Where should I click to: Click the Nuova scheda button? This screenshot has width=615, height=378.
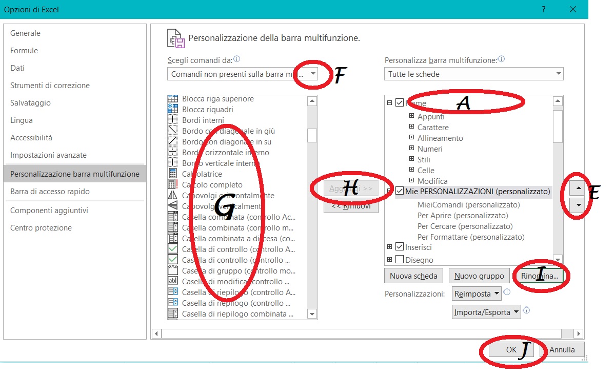pyautogui.click(x=413, y=276)
